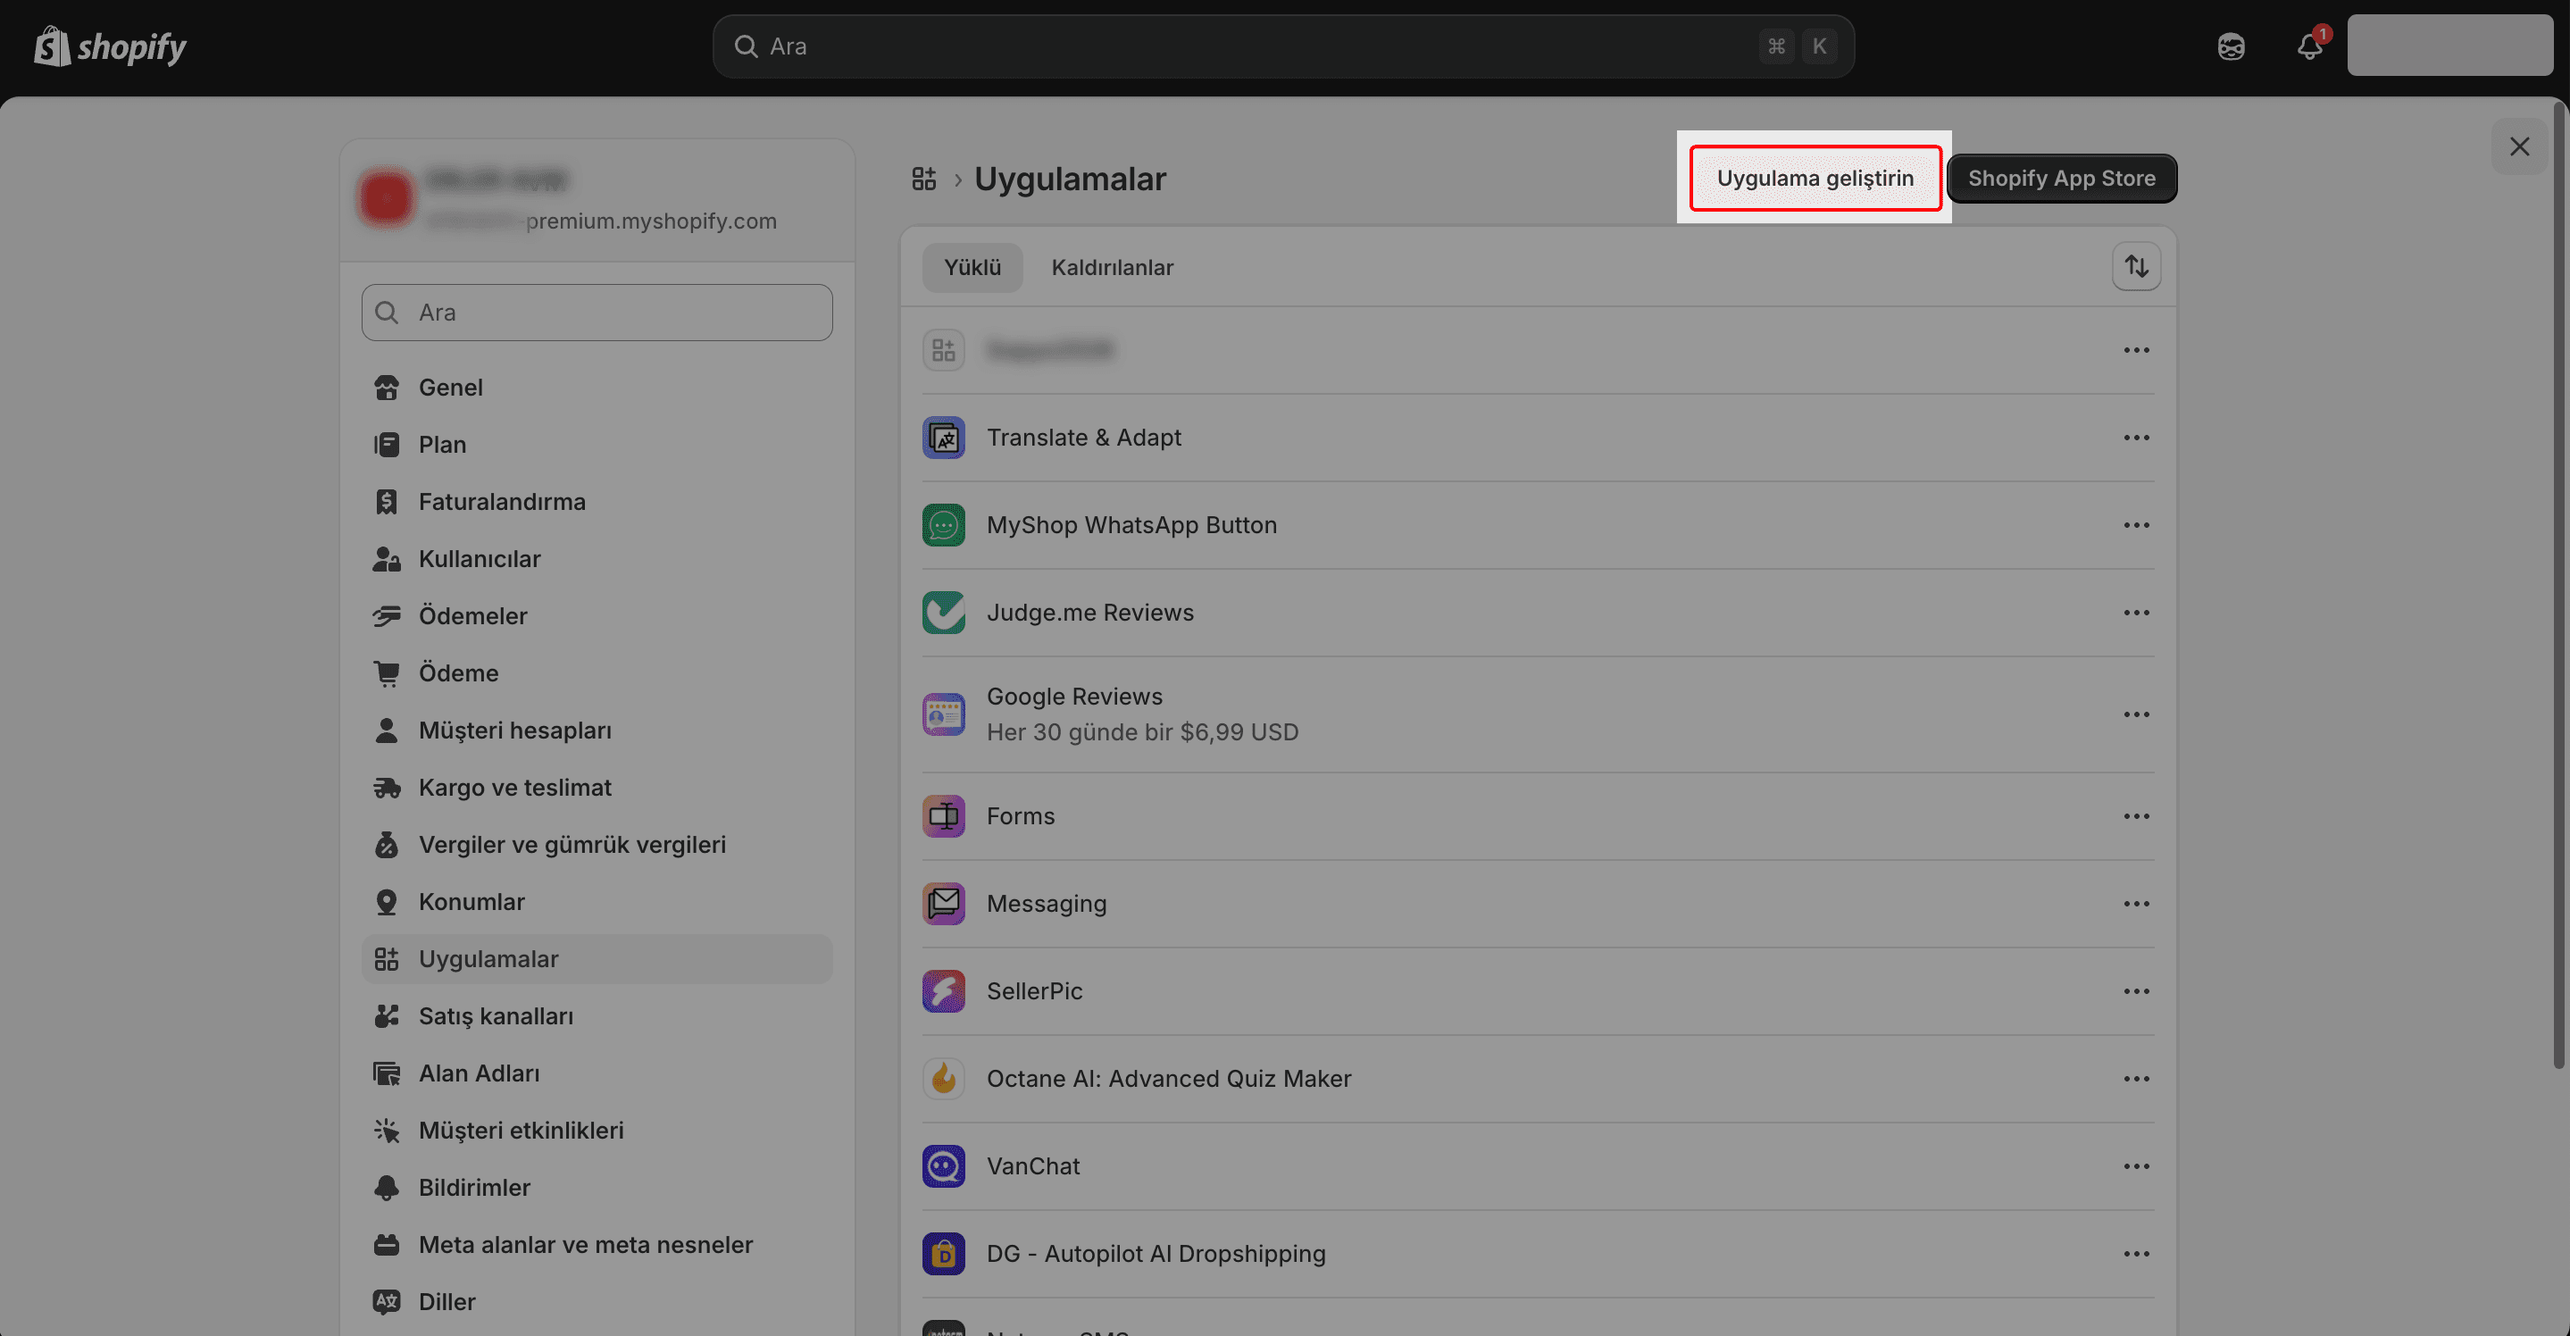Click the apps grid breadcrumb icon
This screenshot has height=1336, width=2570.
924,179
